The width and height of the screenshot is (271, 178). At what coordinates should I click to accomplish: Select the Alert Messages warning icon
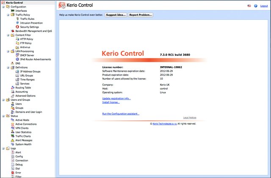click(x=13, y=140)
